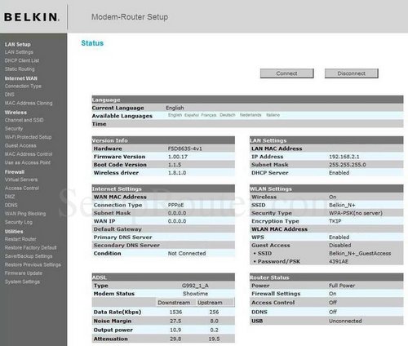Select Deutsch from available languages

(x=228, y=115)
